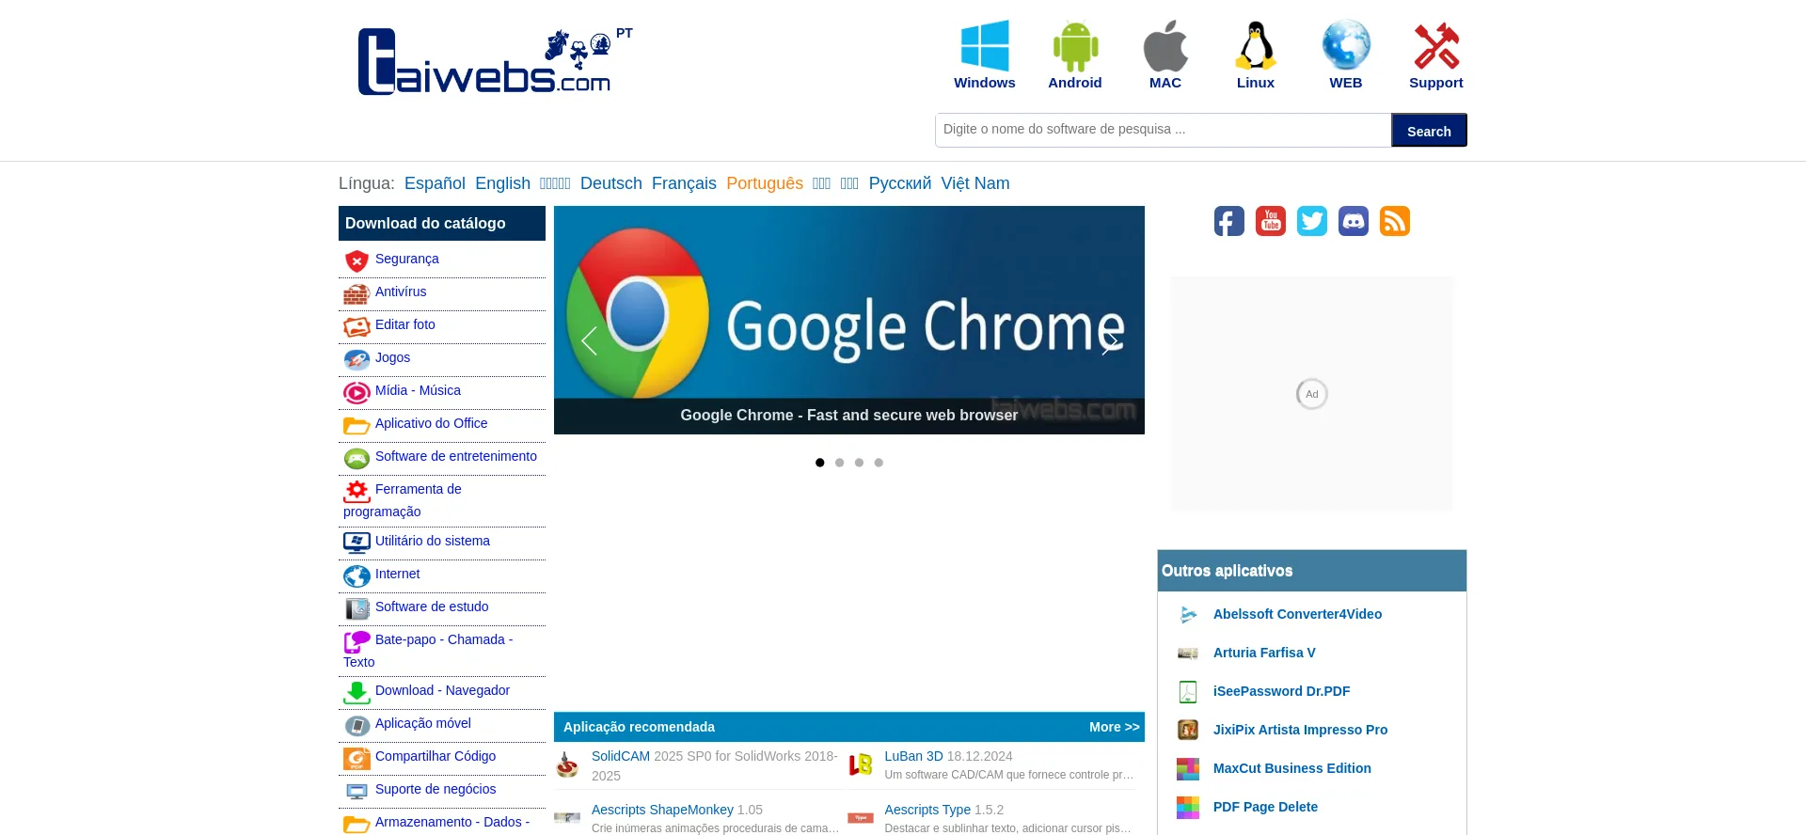
Task: Switch language to Français
Action: coord(684,183)
